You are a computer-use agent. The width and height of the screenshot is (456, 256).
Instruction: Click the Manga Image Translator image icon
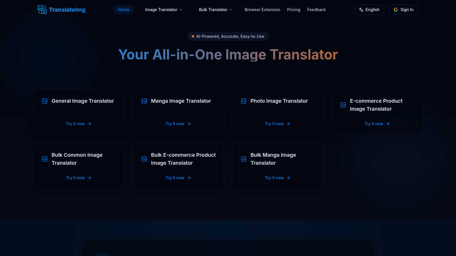pyautogui.click(x=144, y=101)
